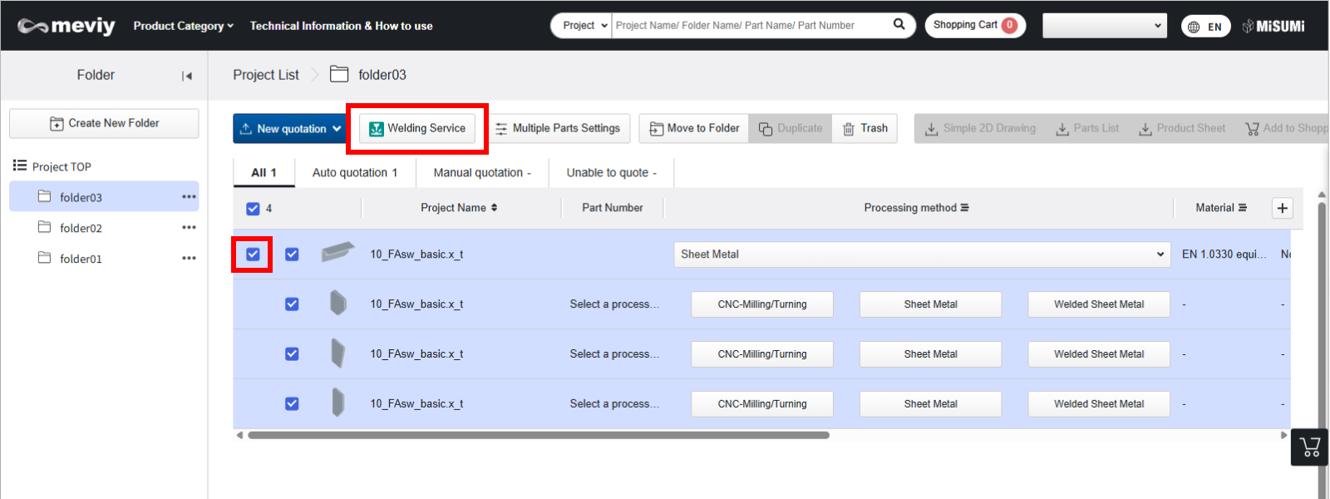Screen dimensions: 1330x499
Task: Expand Product Category menu
Action: point(184,26)
